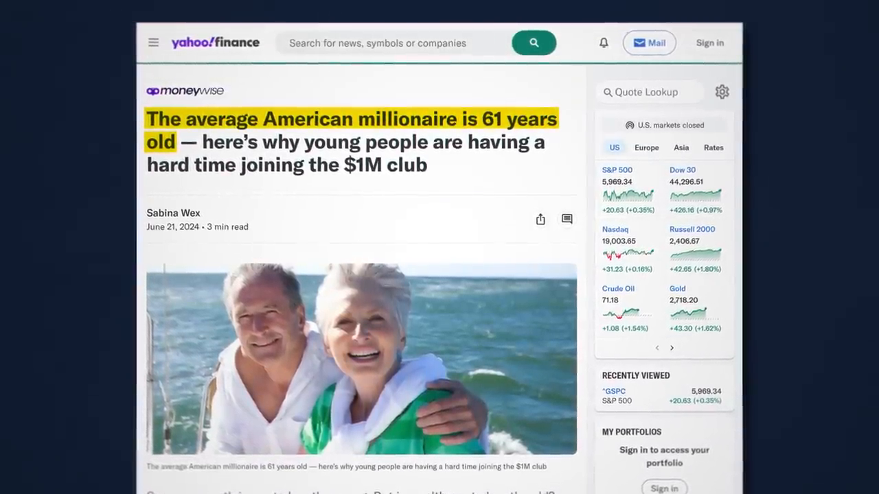Image resolution: width=879 pixels, height=494 pixels.
Task: Open the article comments icon
Action: 567,219
